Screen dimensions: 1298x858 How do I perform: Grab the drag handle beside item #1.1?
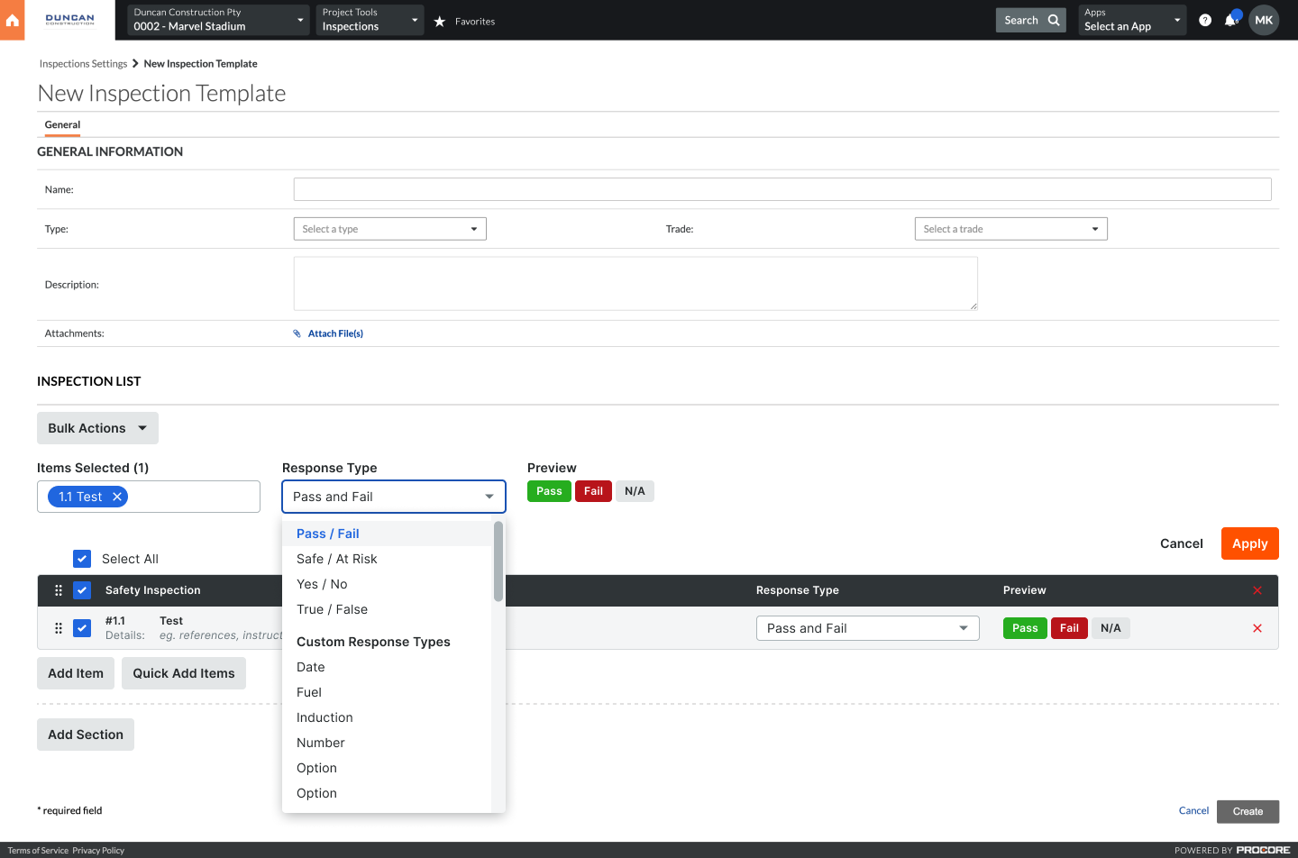pyautogui.click(x=58, y=627)
